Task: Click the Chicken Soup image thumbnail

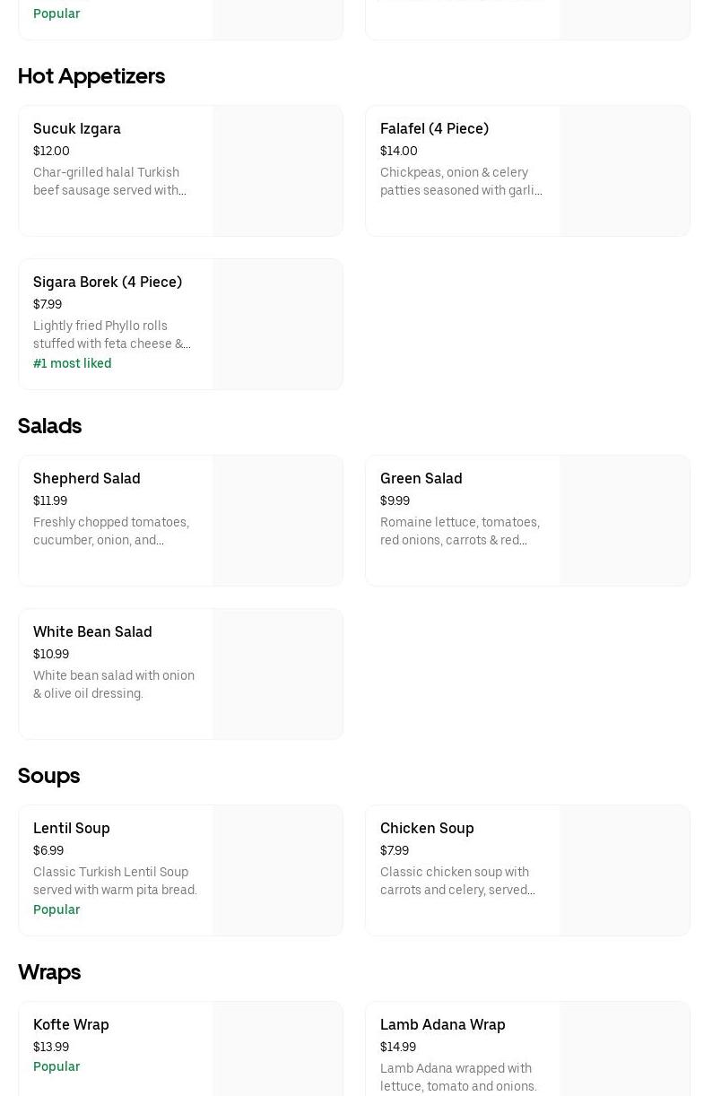Action: [625, 871]
